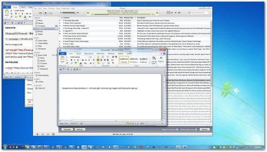Click the Change Styles icon

[x=154, y=60]
